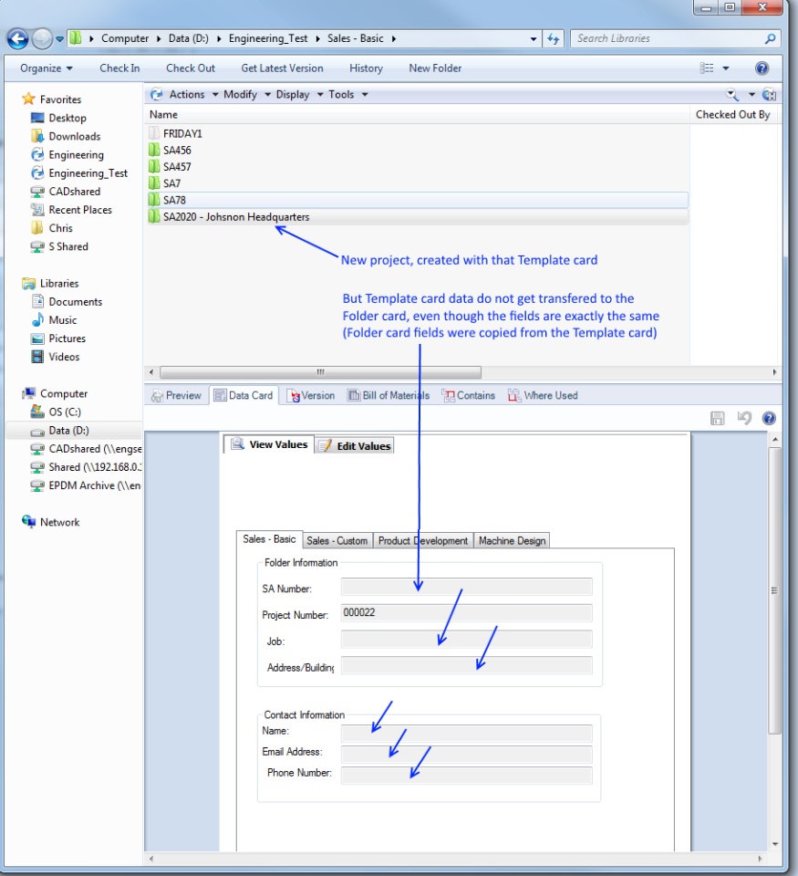Switch to the Bill of Materials tab

click(389, 395)
